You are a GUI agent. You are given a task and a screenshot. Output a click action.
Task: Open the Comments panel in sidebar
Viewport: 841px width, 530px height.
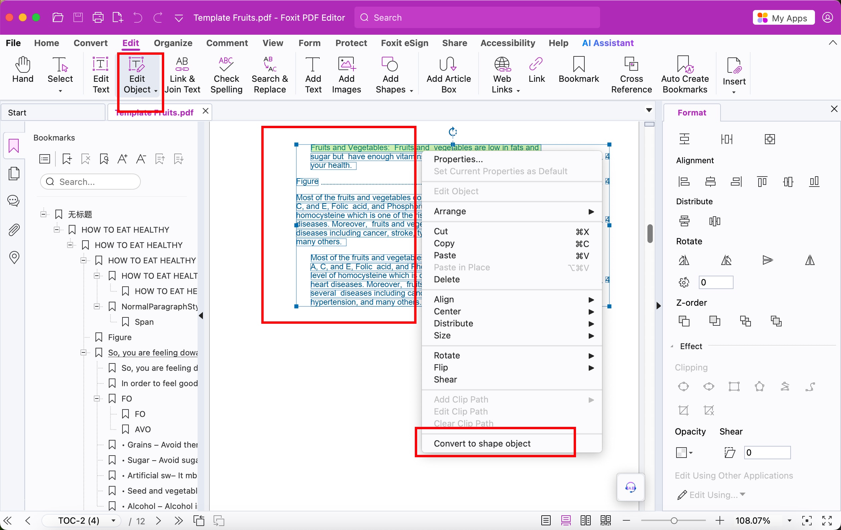tap(14, 201)
